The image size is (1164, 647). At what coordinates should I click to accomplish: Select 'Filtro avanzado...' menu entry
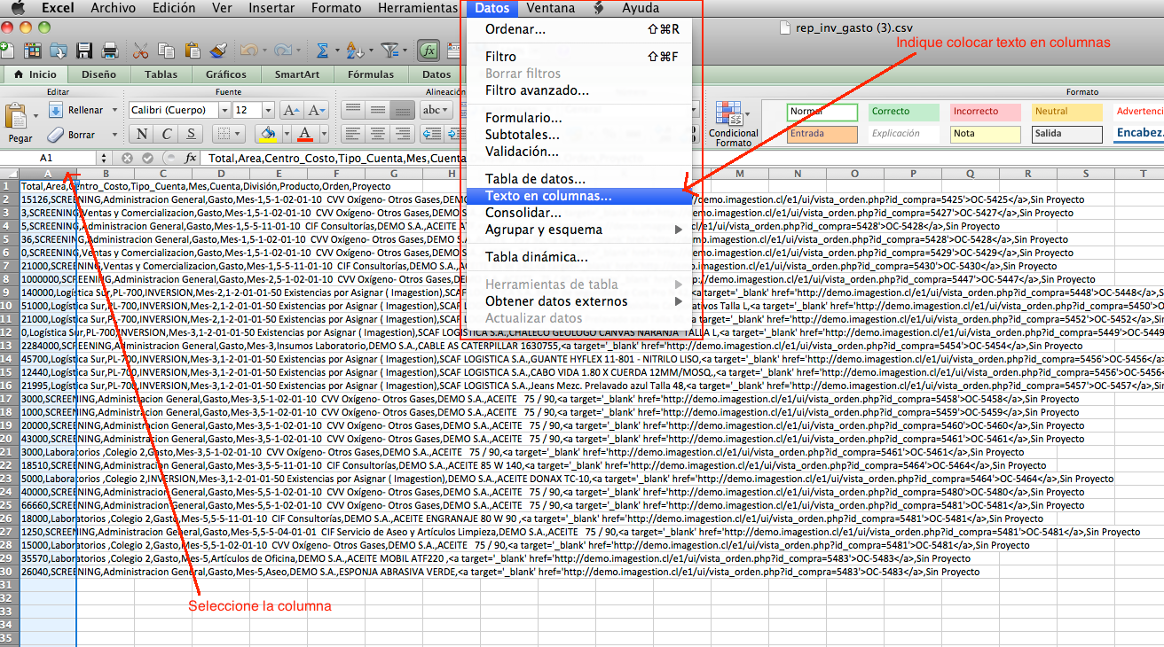578,90
